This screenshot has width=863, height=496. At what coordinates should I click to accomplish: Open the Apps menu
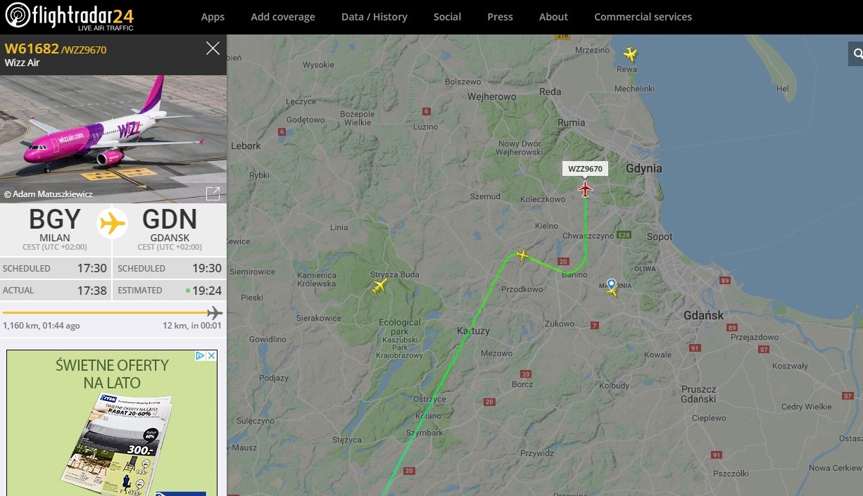point(213,17)
